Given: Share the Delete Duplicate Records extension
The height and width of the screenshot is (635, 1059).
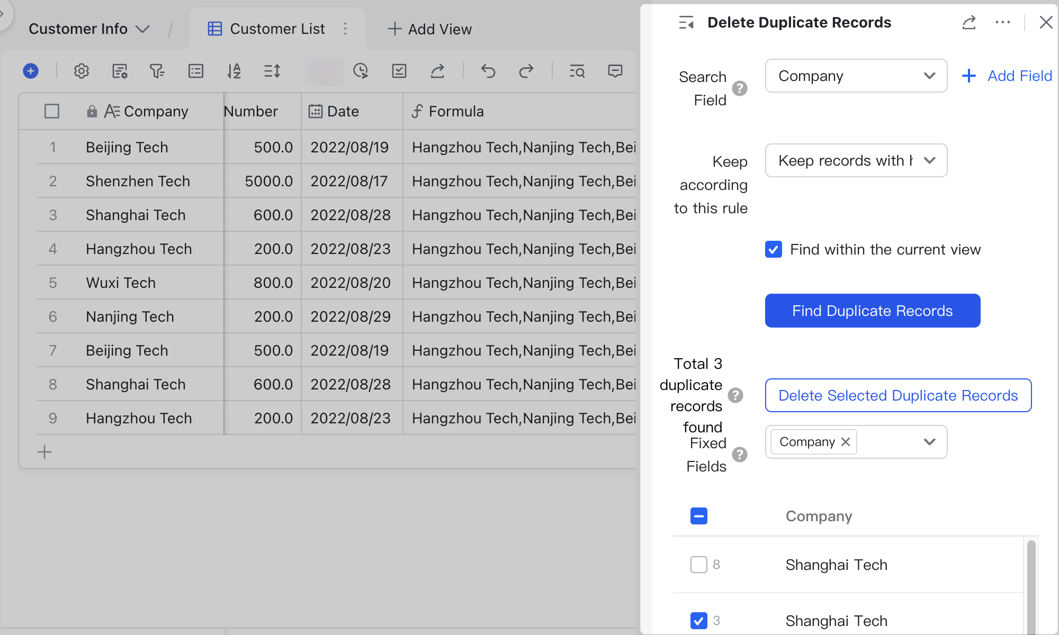Looking at the screenshot, I should pos(969,22).
